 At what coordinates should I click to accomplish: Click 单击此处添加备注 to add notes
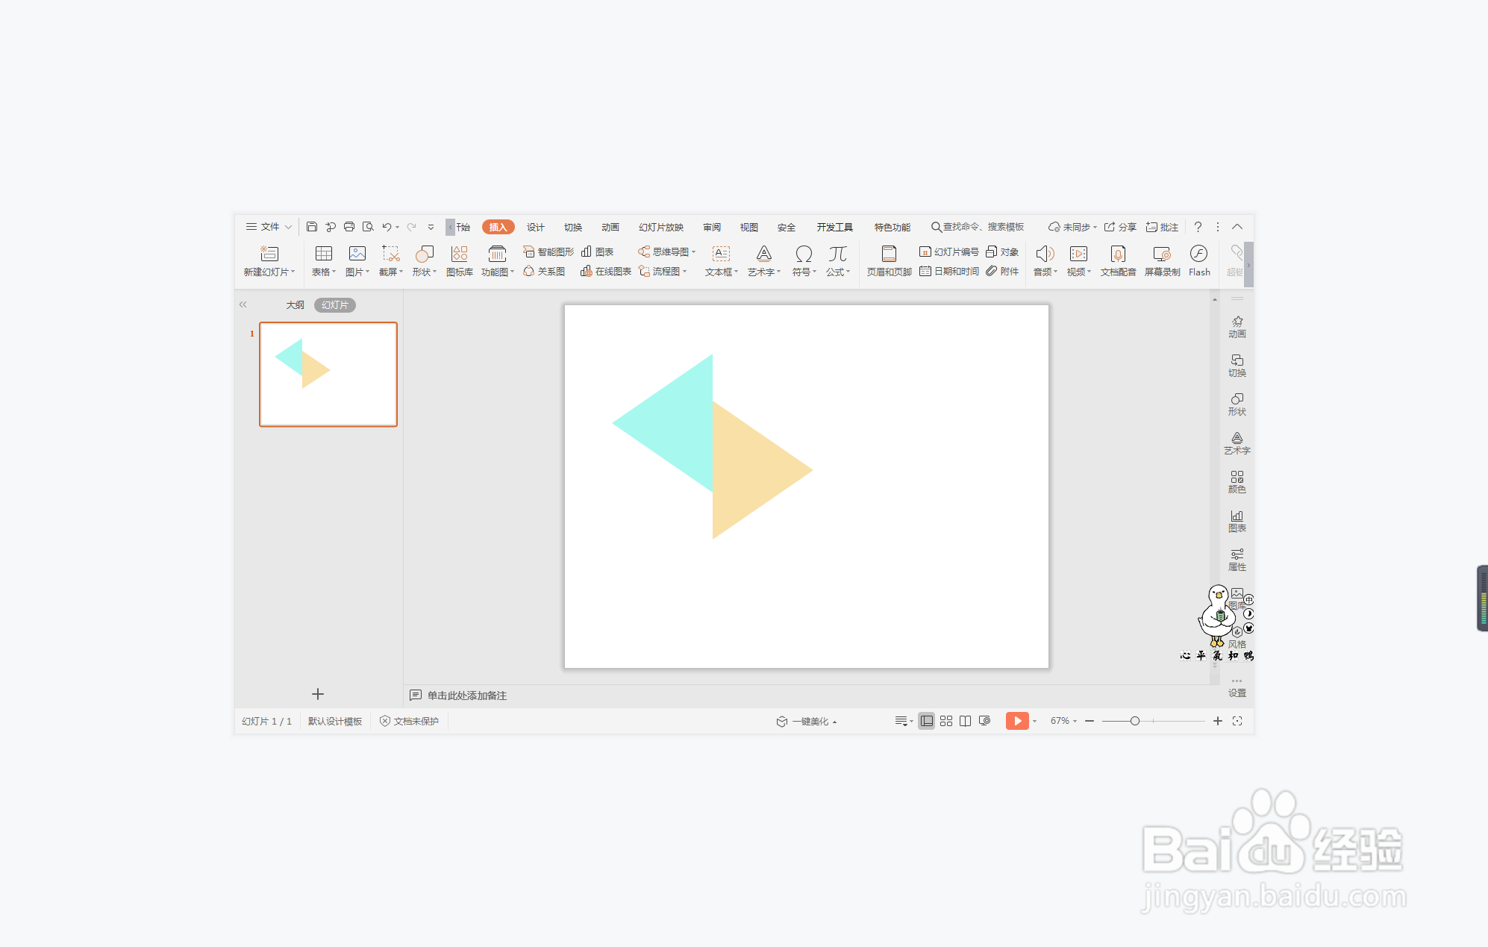(x=466, y=696)
